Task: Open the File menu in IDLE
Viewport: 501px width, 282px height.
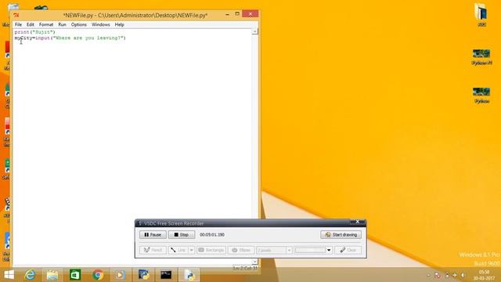Action: point(18,24)
